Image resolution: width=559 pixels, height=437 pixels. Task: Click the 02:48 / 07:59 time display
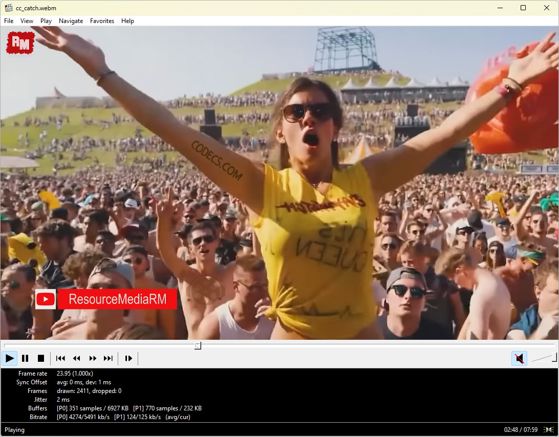click(521, 430)
